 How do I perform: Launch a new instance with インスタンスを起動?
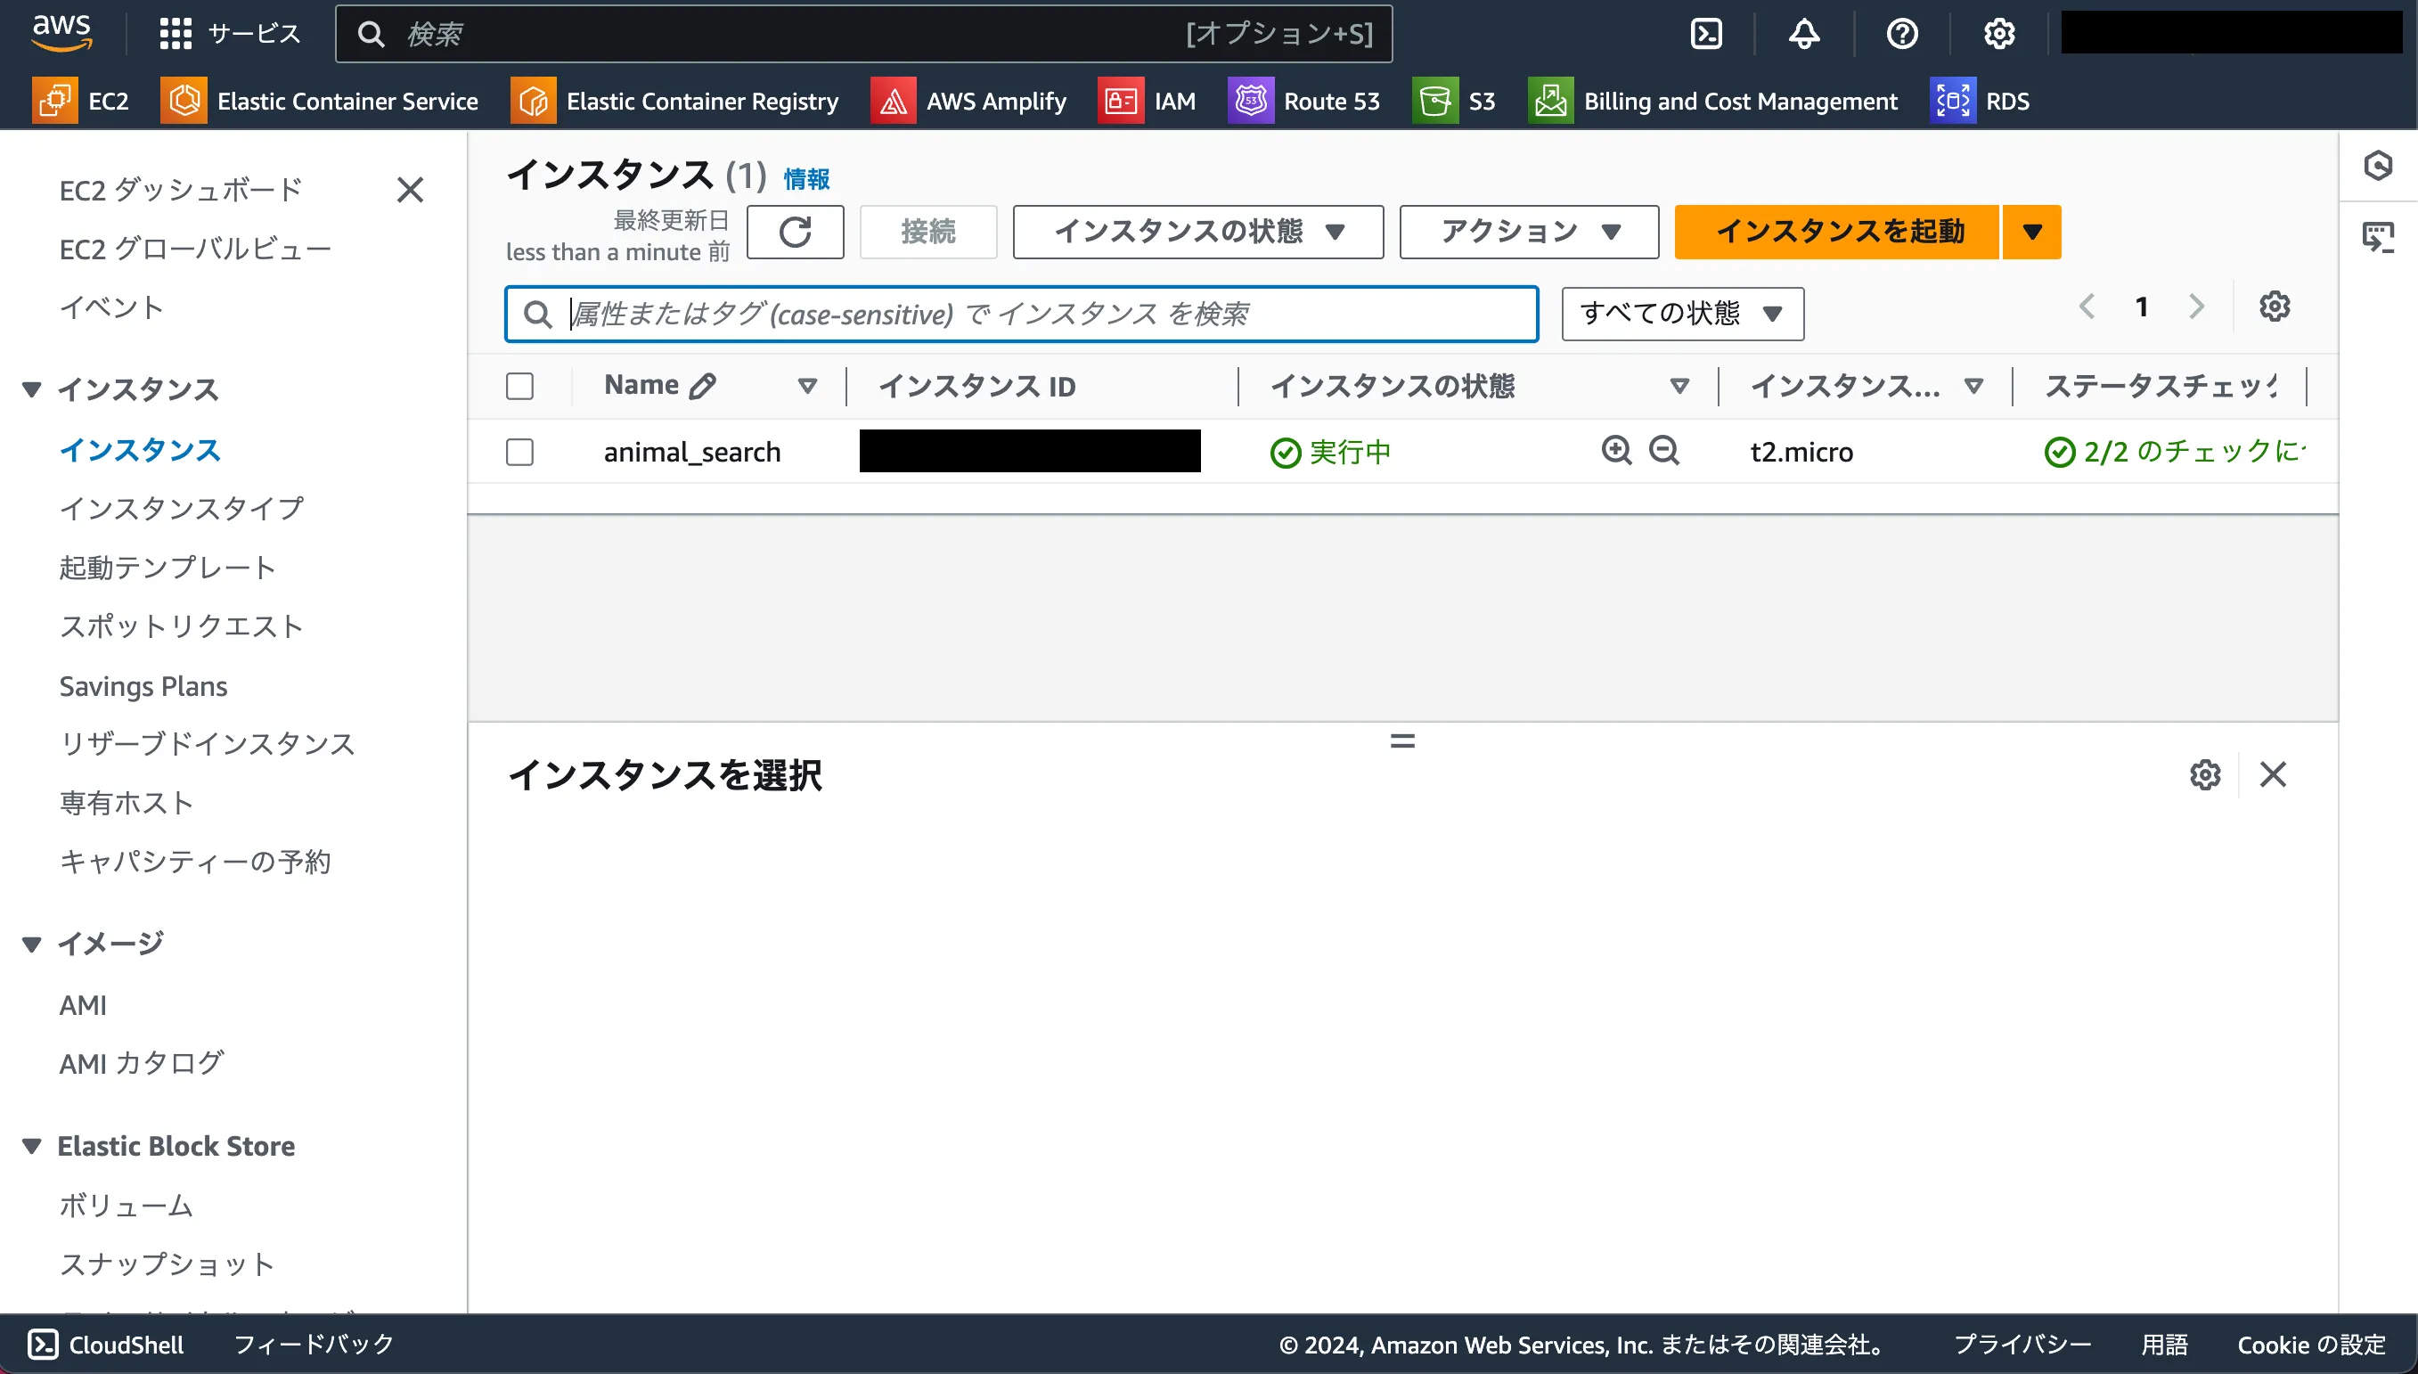click(1836, 231)
